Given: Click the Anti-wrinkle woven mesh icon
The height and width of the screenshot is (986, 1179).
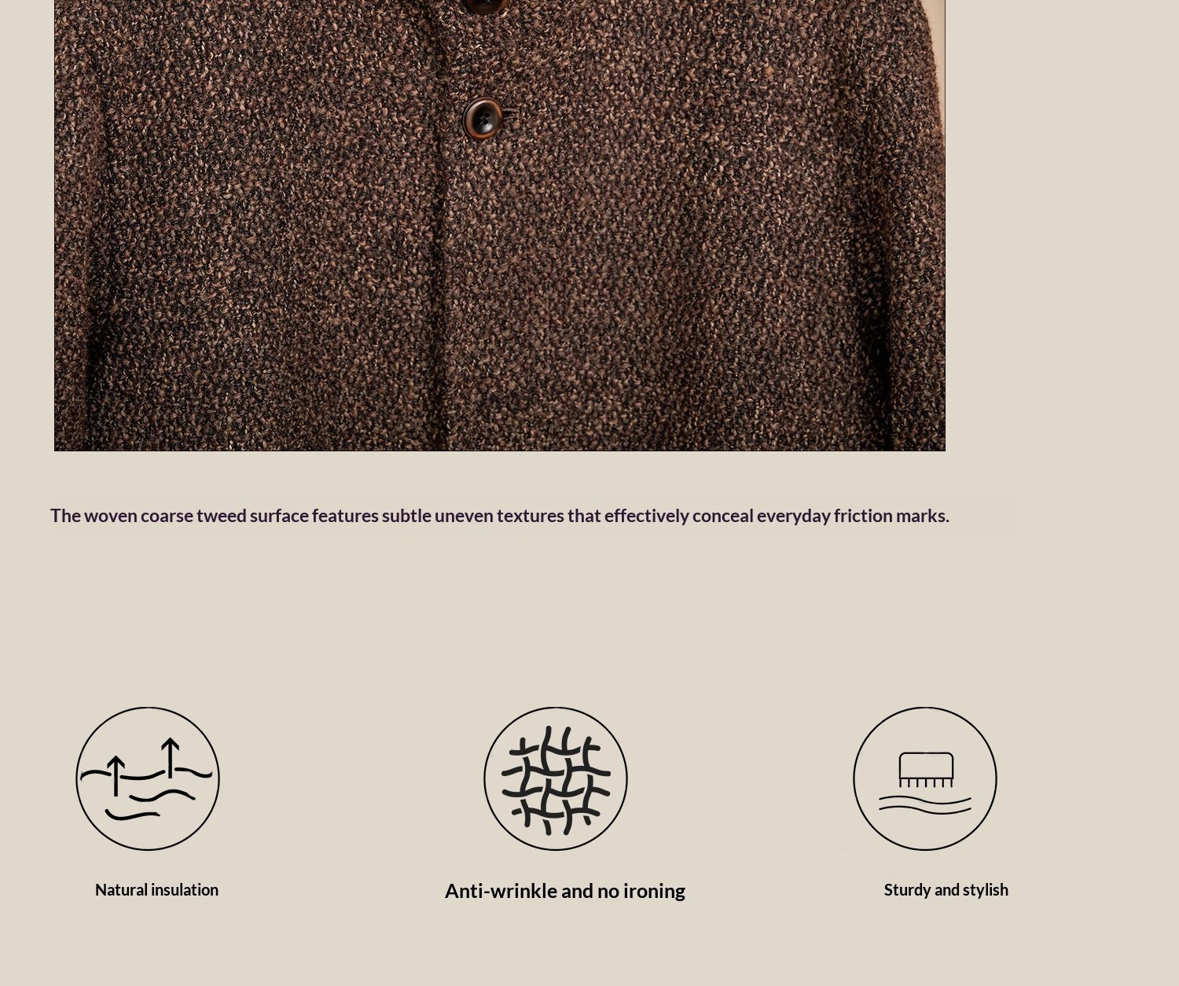Looking at the screenshot, I should (556, 778).
